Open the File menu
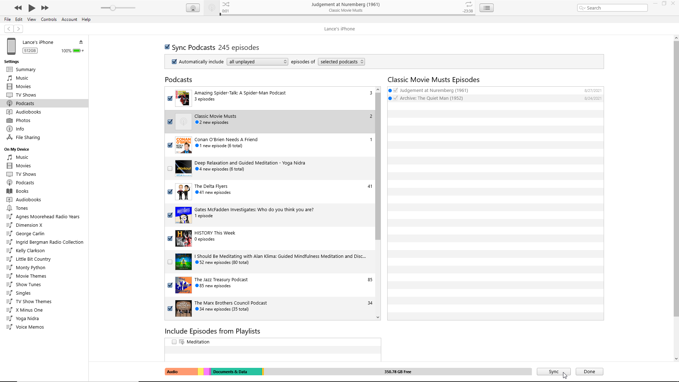This screenshot has width=679, height=382. click(7, 19)
